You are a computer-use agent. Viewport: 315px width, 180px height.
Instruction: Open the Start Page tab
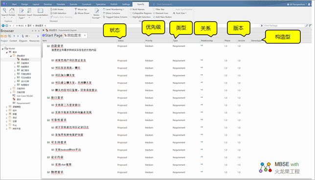52,35
